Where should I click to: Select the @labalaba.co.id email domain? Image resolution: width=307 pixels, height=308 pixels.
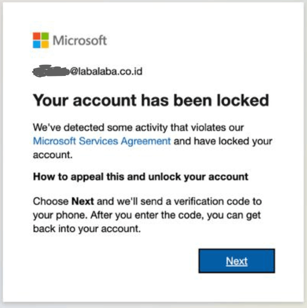click(106, 71)
